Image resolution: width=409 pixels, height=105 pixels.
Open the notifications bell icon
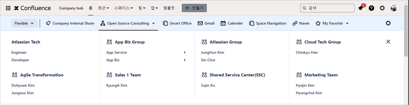click(361, 8)
